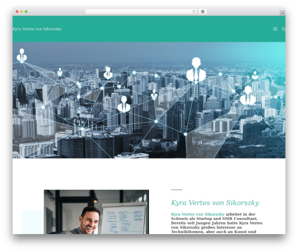Click the browser address bar

point(141,12)
